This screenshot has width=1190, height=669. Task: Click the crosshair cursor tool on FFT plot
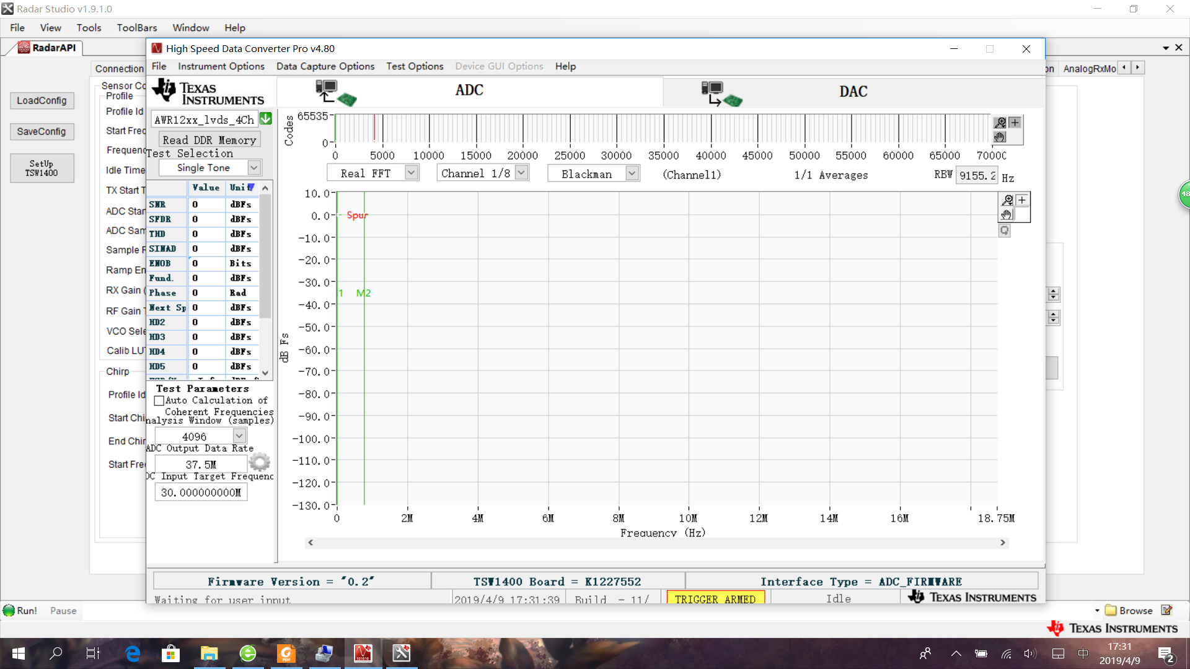click(1022, 200)
